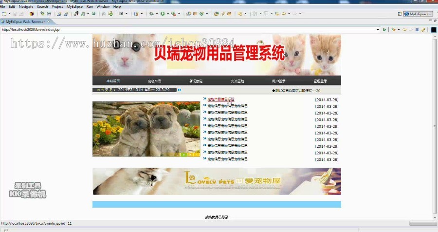Screen dimensions: 438x232
Task: Minimize the editor view using the small minimize icon
Action: (x=431, y=21)
